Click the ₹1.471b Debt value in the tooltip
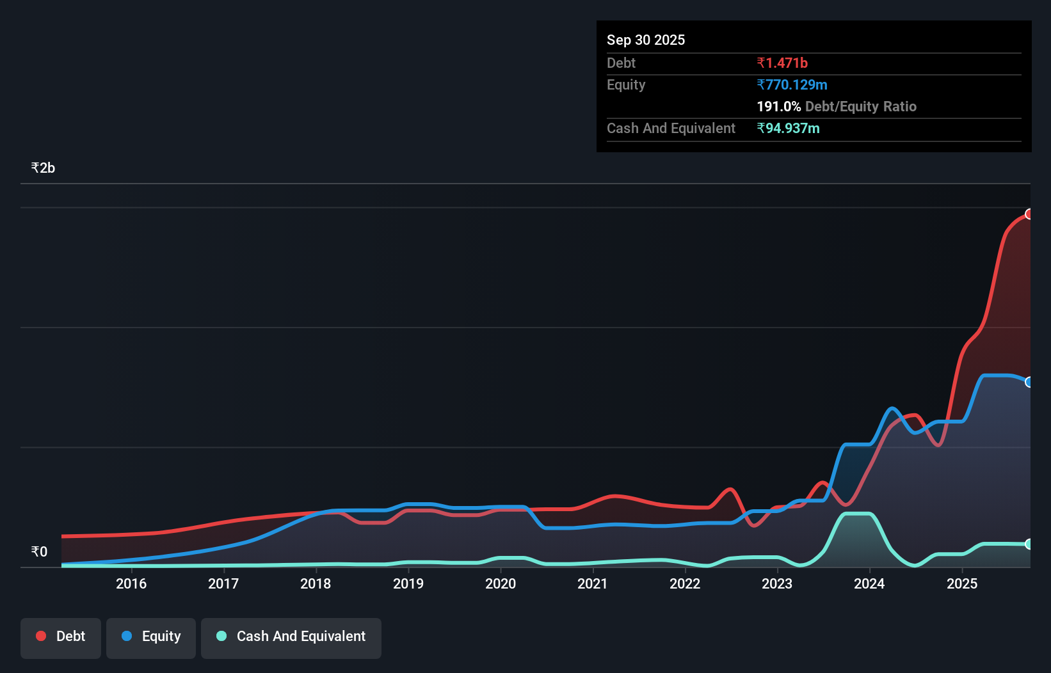1051x673 pixels. tap(782, 63)
